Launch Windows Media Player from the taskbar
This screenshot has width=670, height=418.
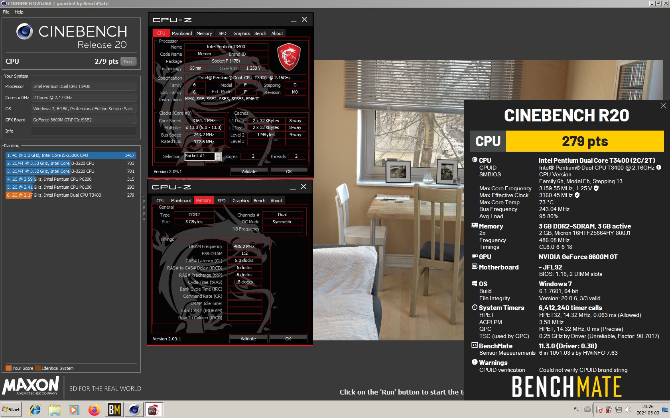coord(74,410)
